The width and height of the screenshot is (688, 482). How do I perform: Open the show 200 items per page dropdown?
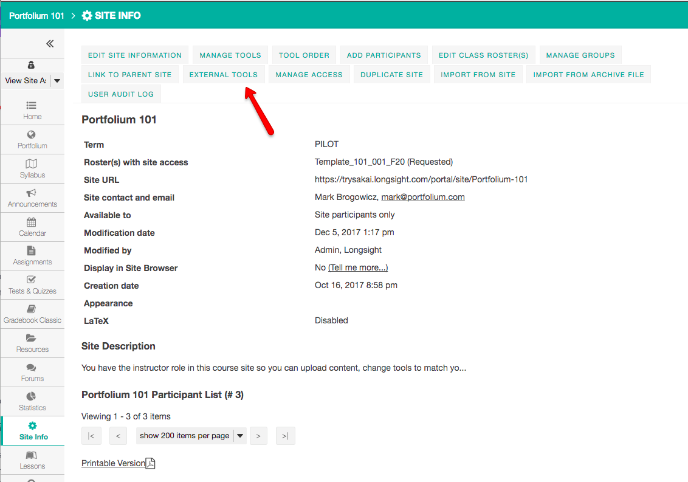[191, 435]
